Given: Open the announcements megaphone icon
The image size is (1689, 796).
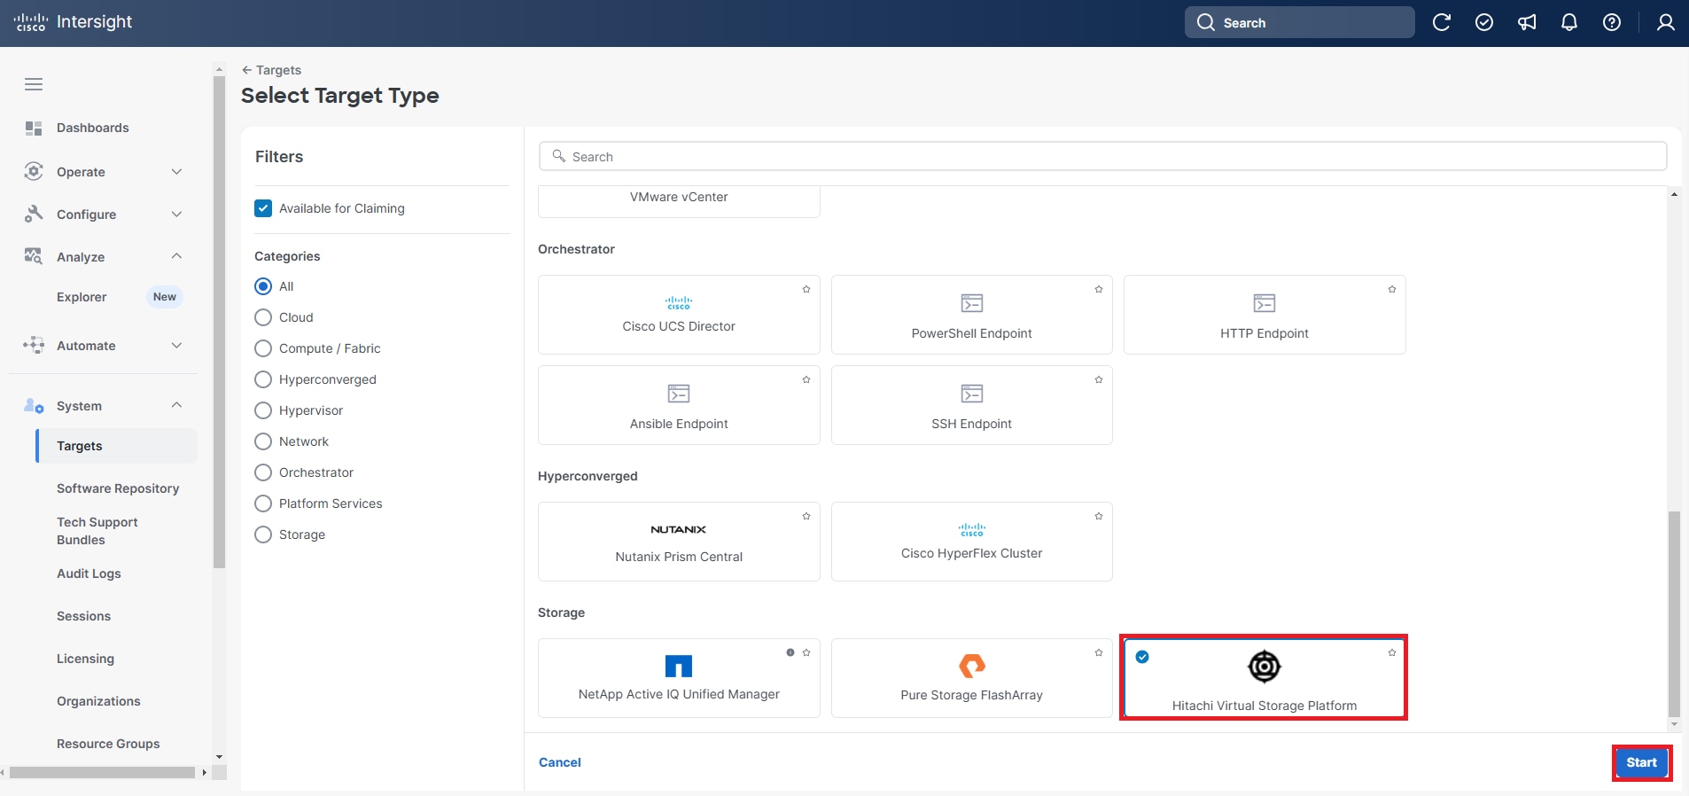Looking at the screenshot, I should [1527, 22].
